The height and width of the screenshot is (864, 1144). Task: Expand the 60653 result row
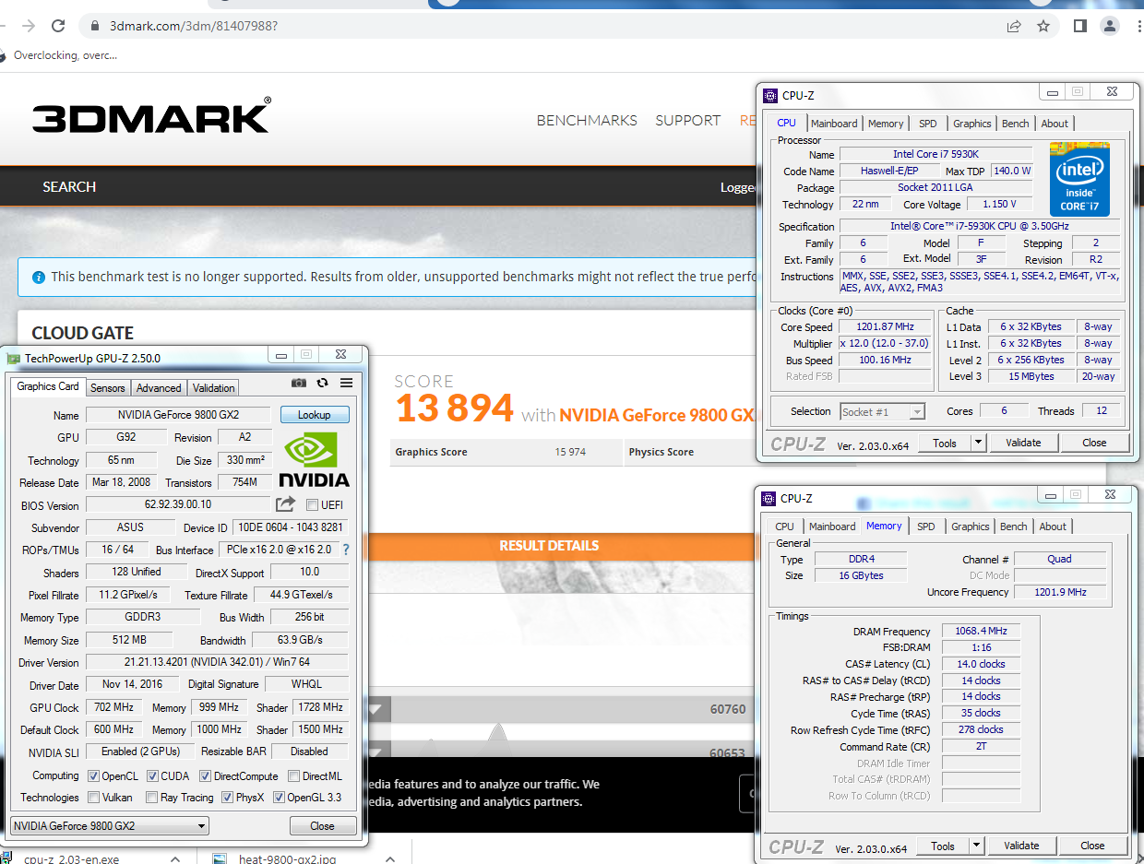click(x=375, y=752)
